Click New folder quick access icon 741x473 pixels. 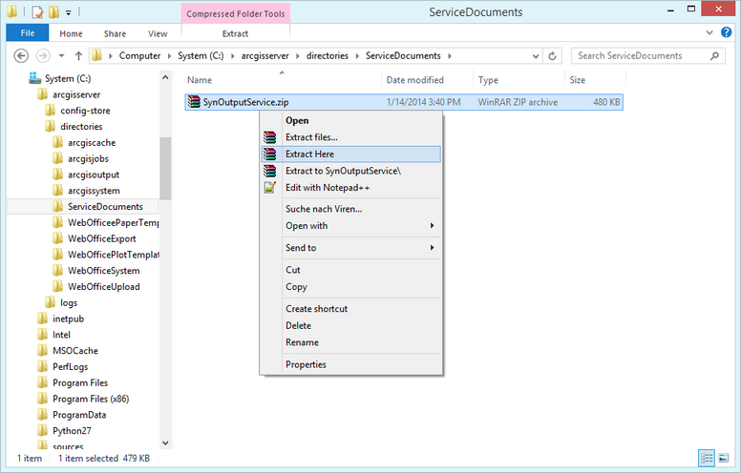(53, 12)
